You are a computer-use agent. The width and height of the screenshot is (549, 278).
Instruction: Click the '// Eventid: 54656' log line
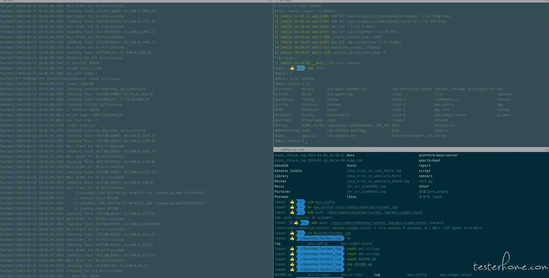[x=50, y=110]
